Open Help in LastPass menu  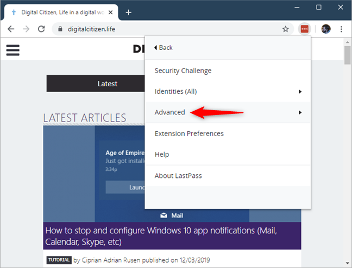point(228,154)
